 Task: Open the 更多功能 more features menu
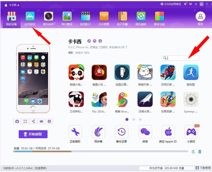(x=159, y=19)
